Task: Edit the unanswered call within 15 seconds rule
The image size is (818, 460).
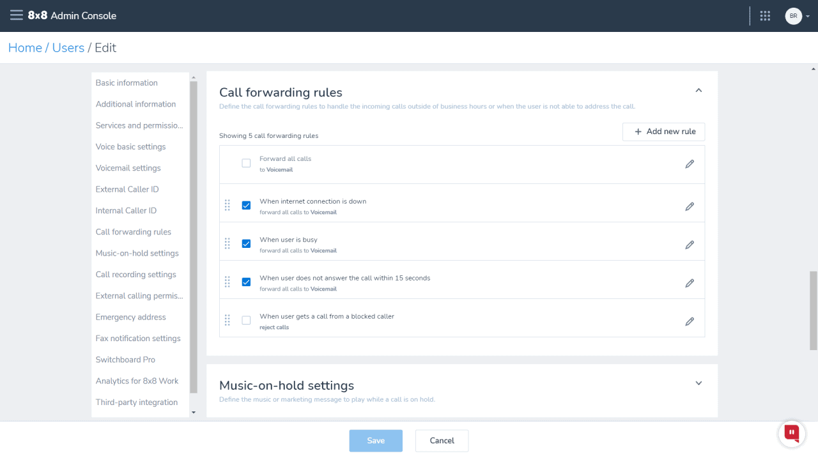Action: [690, 282]
